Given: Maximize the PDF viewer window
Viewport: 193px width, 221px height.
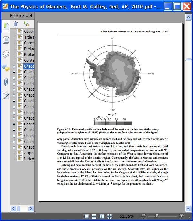Looking at the screenshot, I should (x=177, y=6).
